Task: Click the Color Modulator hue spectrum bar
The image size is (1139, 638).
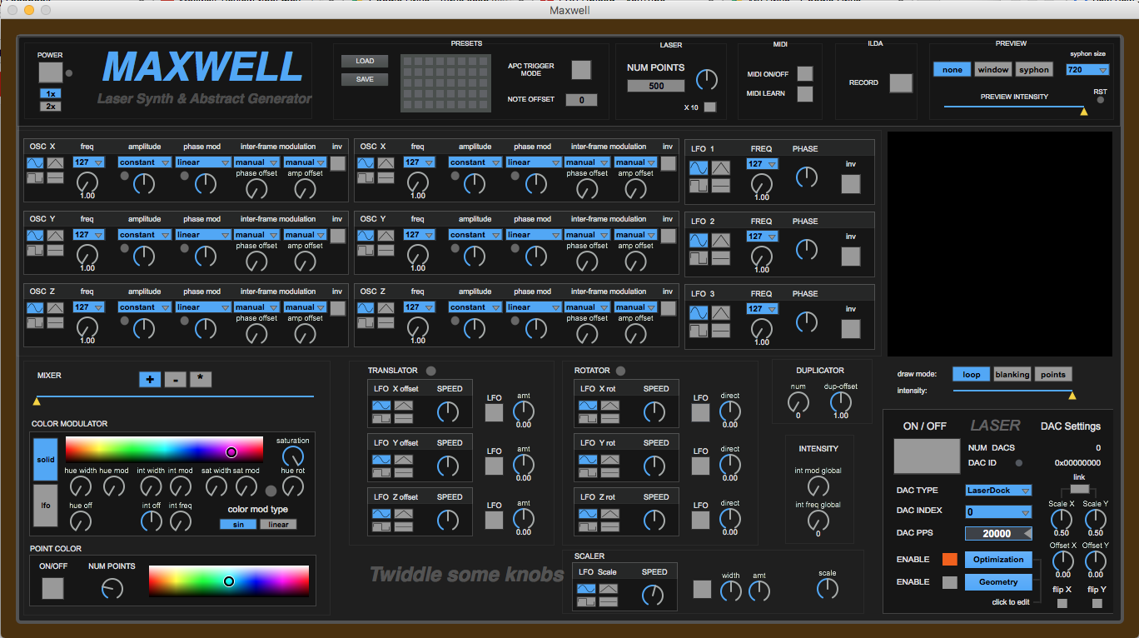Action: click(x=164, y=450)
